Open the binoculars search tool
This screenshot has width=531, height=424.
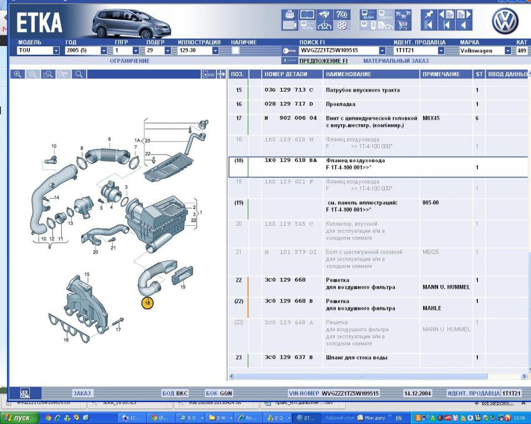(x=324, y=14)
